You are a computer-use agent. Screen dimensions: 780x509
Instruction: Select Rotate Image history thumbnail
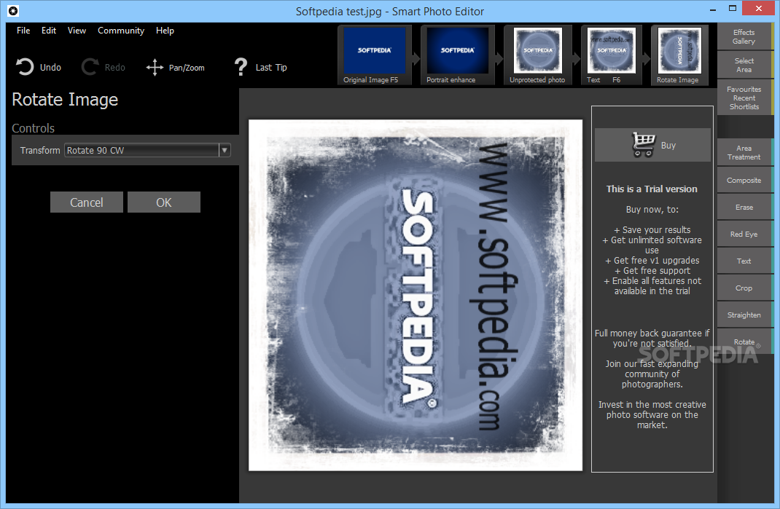coord(679,55)
